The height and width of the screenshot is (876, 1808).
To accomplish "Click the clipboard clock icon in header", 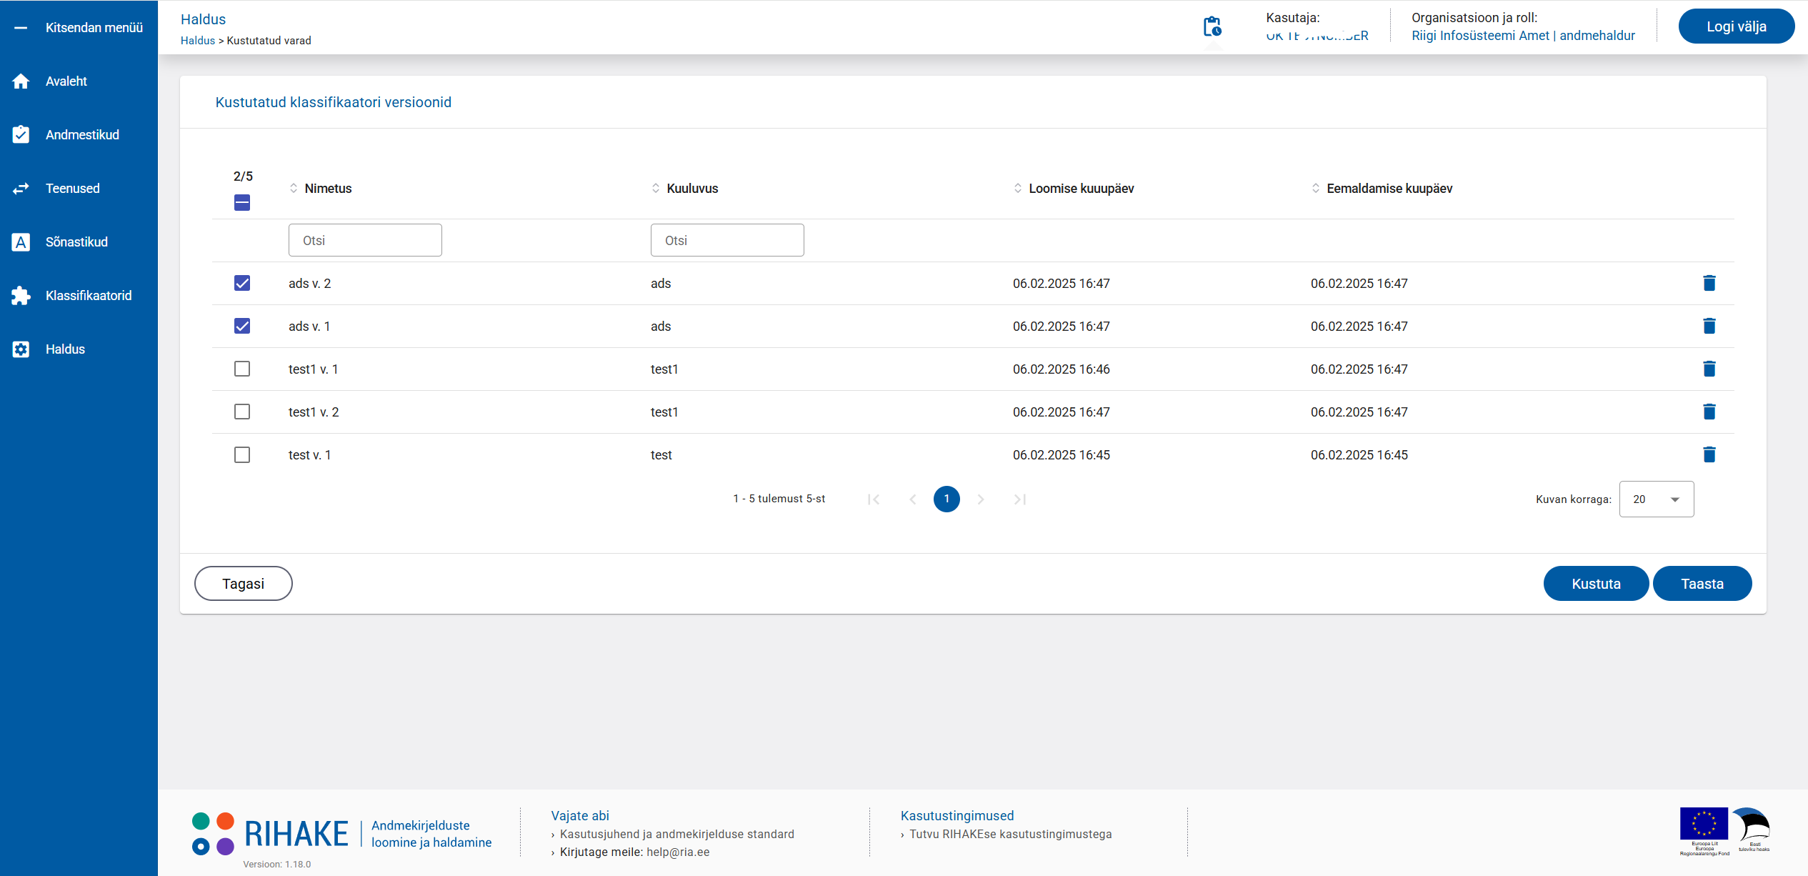I will pos(1212,27).
